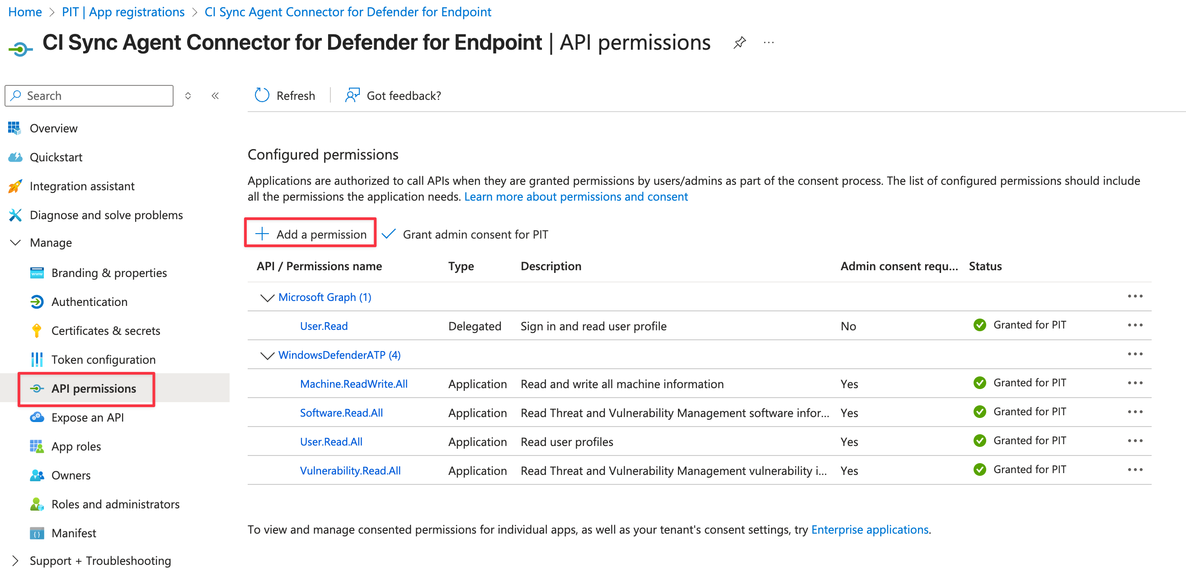Click the Add a permission button

click(311, 234)
